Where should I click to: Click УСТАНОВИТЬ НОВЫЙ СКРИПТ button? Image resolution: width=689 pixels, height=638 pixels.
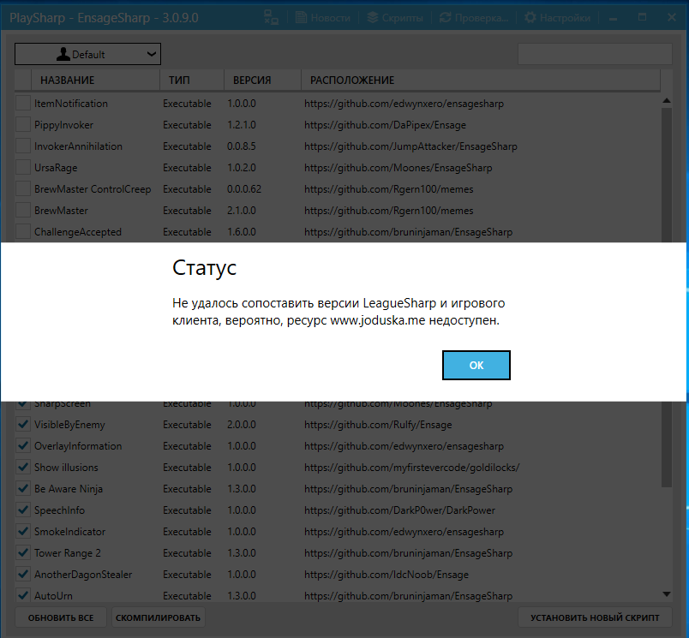coord(595,617)
